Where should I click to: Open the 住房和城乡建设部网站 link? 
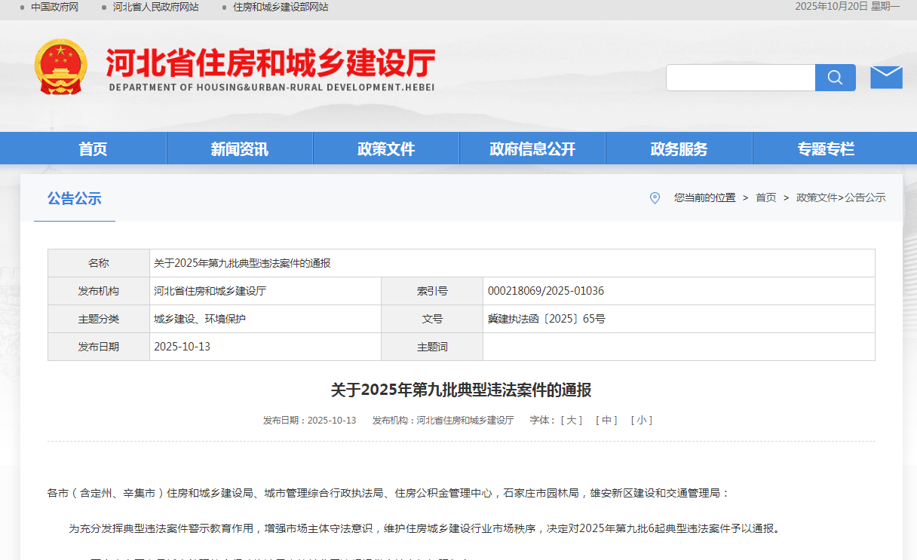(281, 7)
